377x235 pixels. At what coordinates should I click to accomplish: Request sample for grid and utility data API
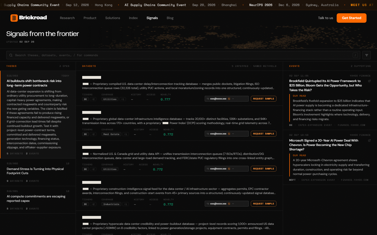pyautogui.click(x=264, y=169)
